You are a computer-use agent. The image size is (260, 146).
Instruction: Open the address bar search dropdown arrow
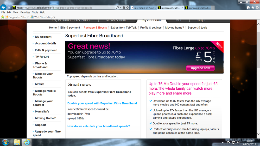pos(121,8)
